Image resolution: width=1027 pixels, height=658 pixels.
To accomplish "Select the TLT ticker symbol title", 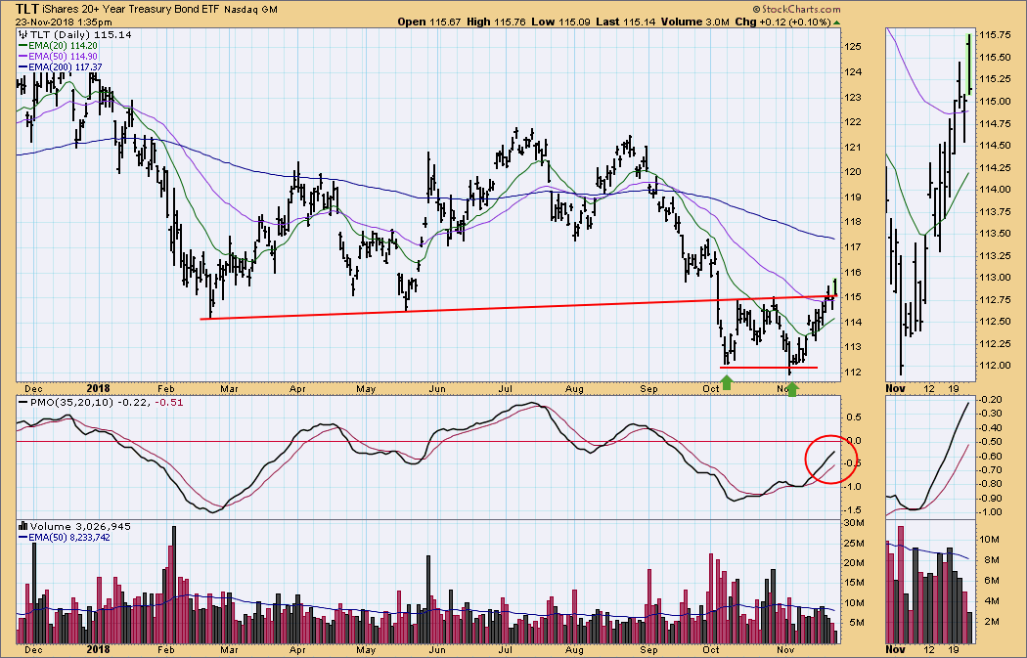I will click(x=26, y=9).
